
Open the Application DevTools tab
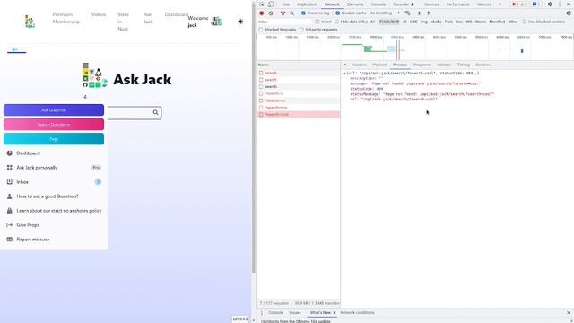click(307, 4)
